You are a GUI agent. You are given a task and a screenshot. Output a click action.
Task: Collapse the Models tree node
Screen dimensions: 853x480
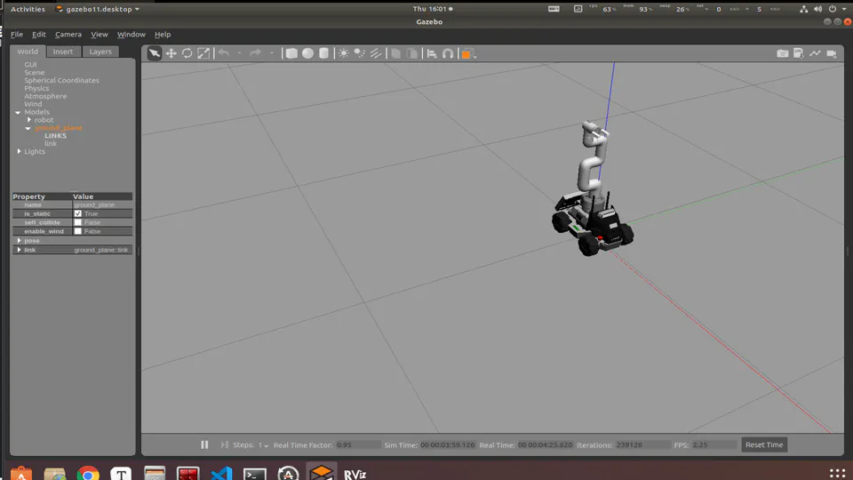coord(18,112)
